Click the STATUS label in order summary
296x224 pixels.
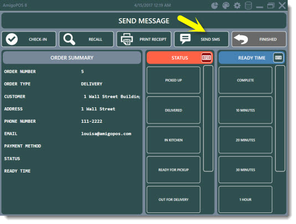pyautogui.click(x=12, y=159)
